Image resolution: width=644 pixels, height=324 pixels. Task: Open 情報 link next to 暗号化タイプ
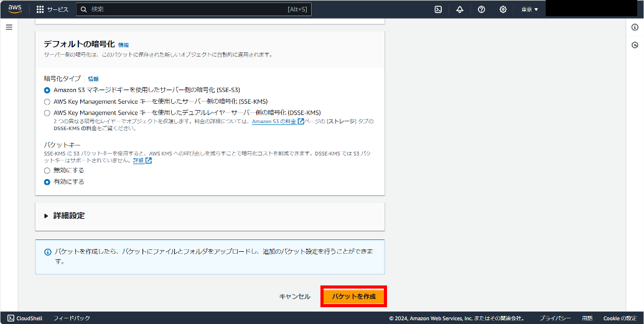tap(93, 79)
